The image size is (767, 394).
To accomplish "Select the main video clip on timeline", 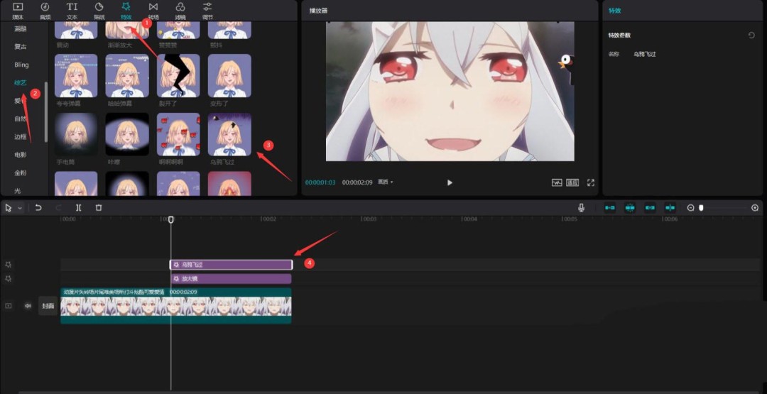I will (x=176, y=305).
